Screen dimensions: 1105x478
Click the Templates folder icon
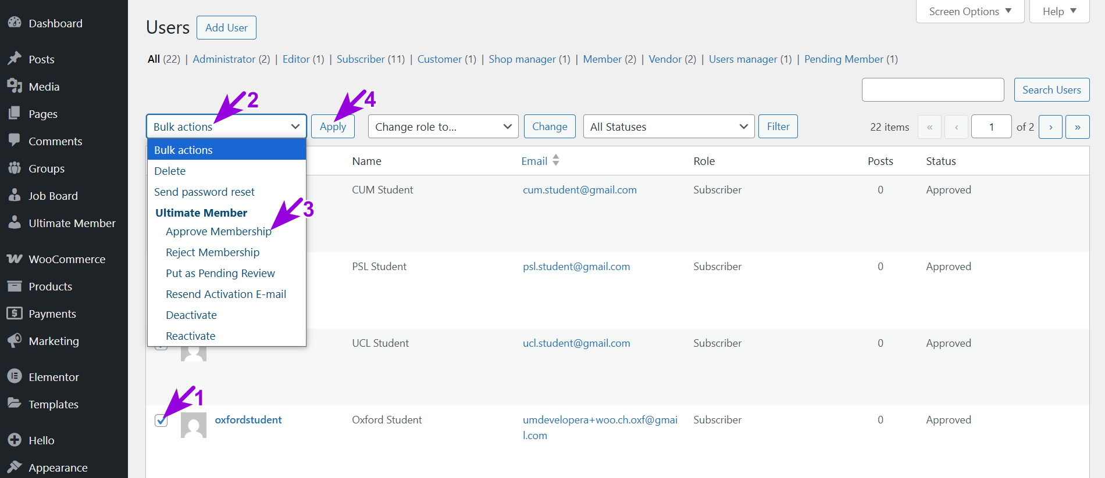(15, 404)
